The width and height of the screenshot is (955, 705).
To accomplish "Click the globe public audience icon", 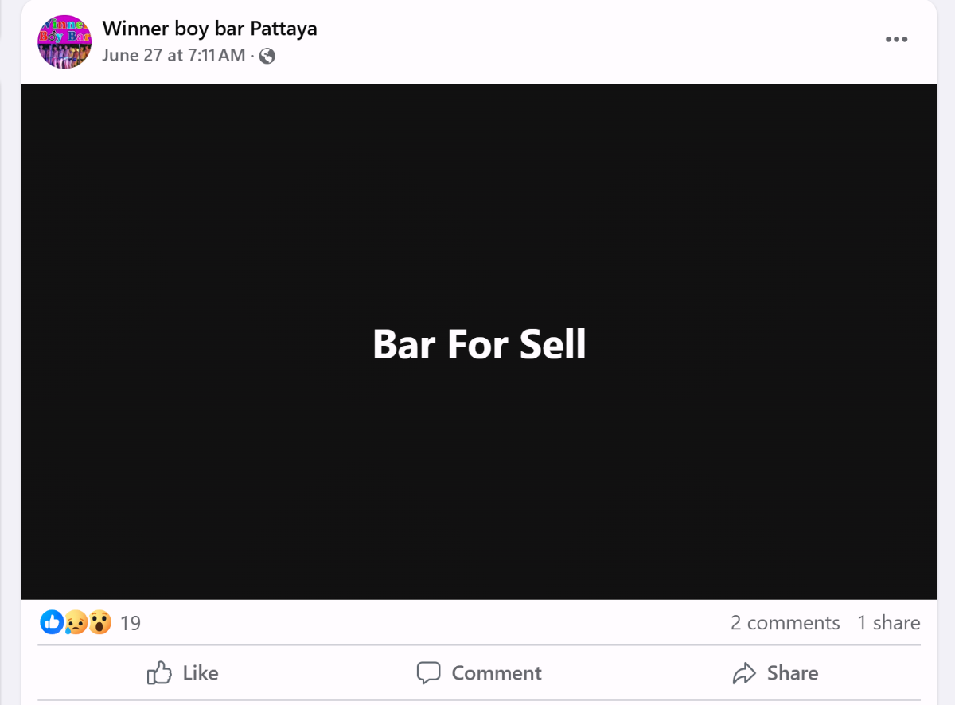I will click(x=267, y=56).
